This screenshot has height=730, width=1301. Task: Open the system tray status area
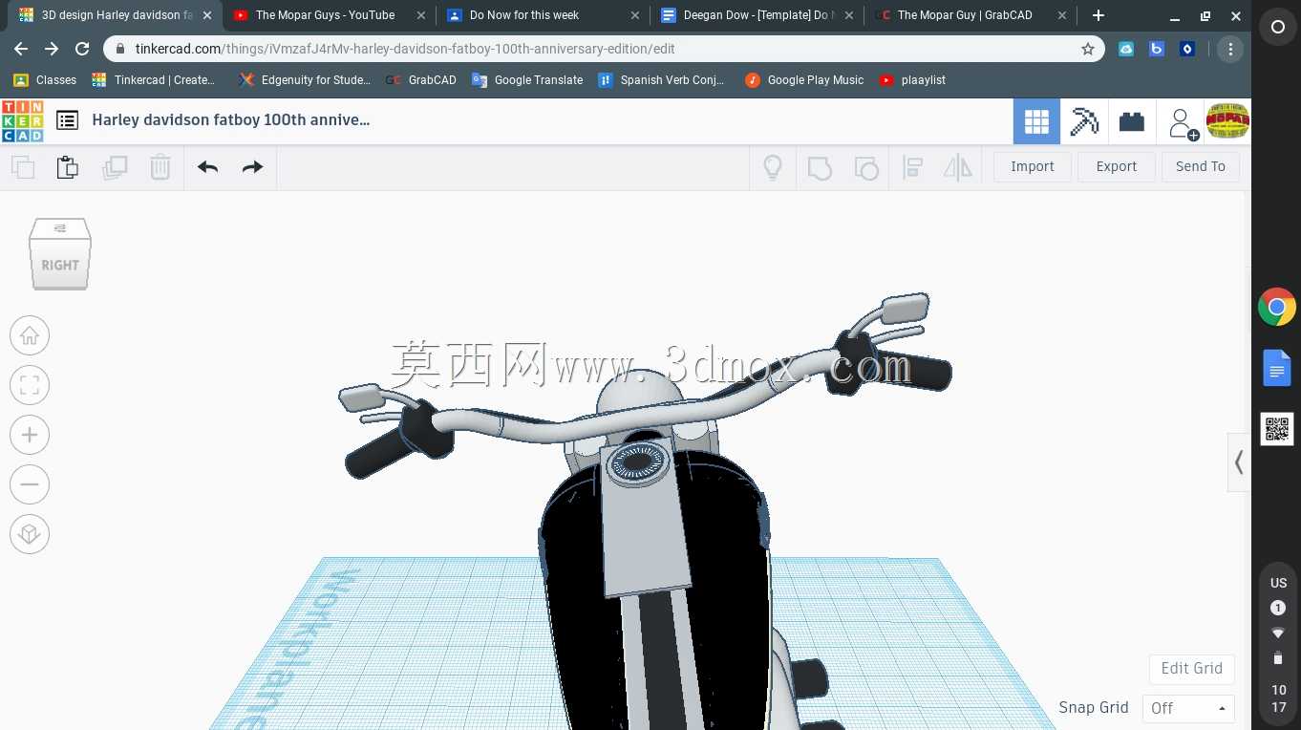1278,646
